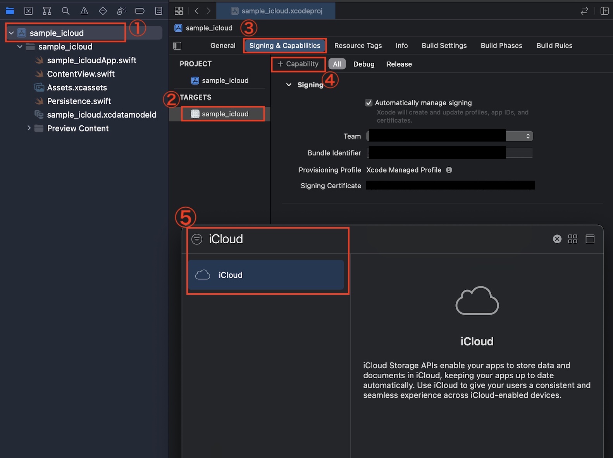
Task: Click the filter icon in capability search
Action: pos(197,239)
